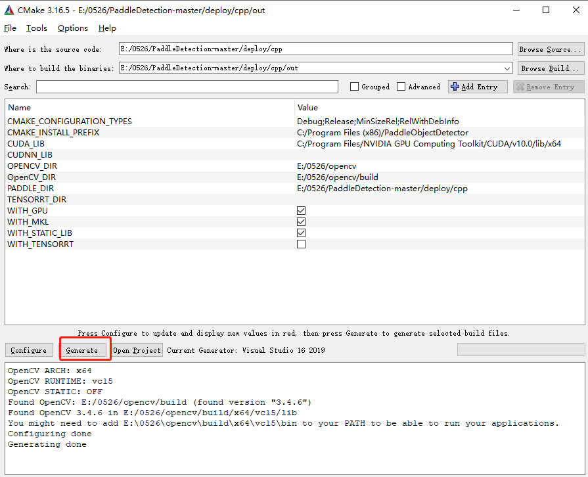The width and height of the screenshot is (588, 477).
Task: Click the Add Entry button
Action: [x=478, y=87]
